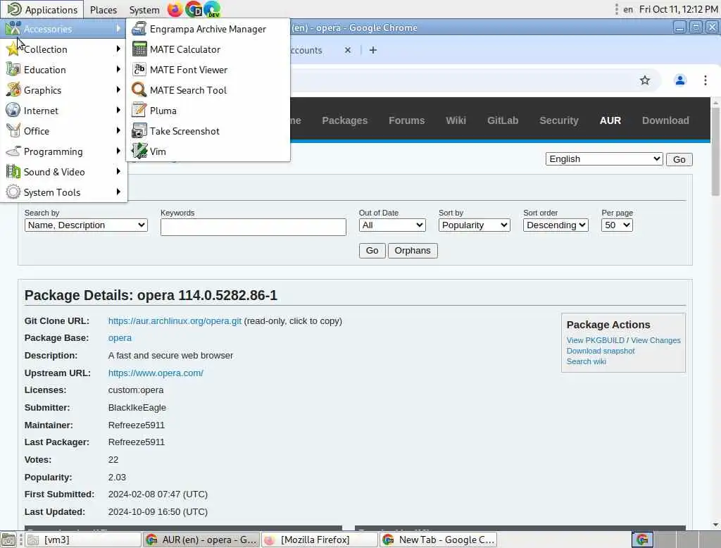Viewport: 721px width, 548px height.
Task: Click Go button next to language selector
Action: click(x=679, y=160)
